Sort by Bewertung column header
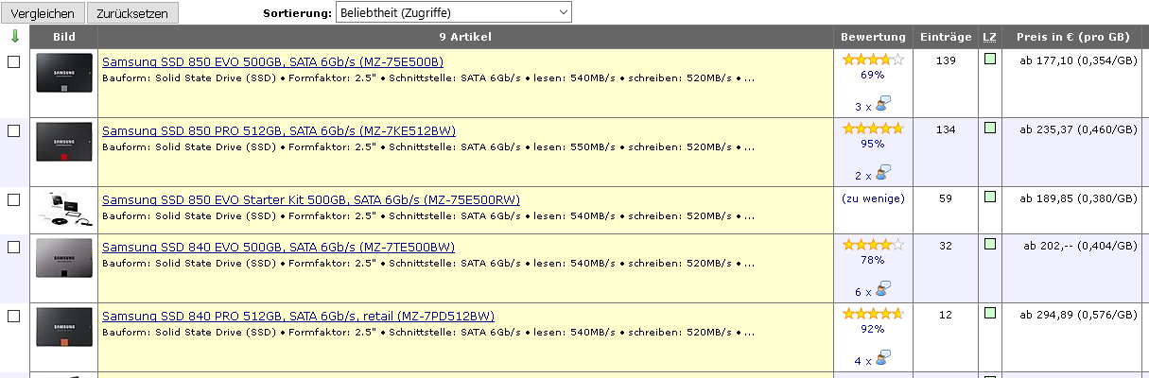This screenshot has width=1149, height=378. 873,37
